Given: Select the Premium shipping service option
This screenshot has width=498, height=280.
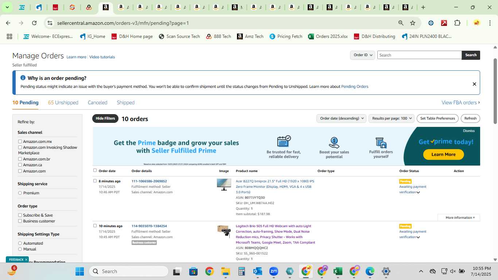Looking at the screenshot, I should (x=20, y=193).
